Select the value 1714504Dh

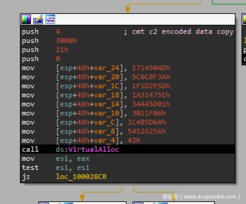tap(151, 68)
